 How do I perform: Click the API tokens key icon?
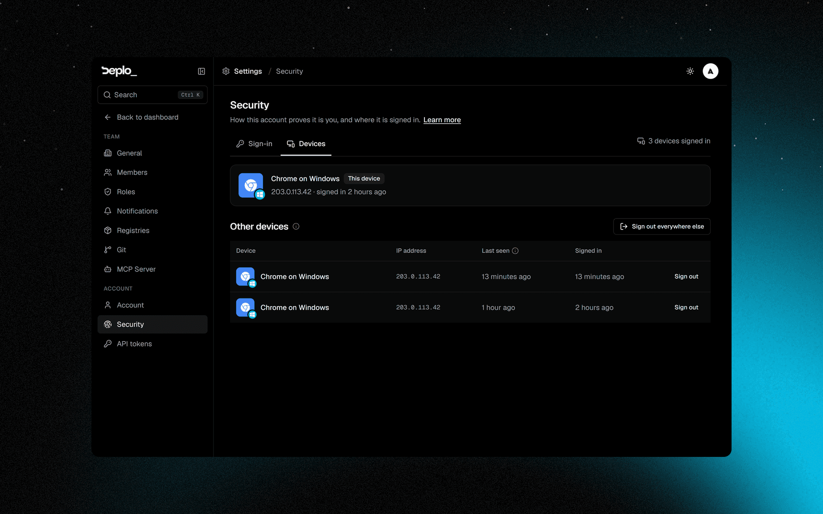point(108,344)
